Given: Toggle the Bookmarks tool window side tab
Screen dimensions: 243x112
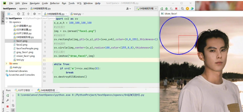Looking at the screenshot, I should point(3,97).
